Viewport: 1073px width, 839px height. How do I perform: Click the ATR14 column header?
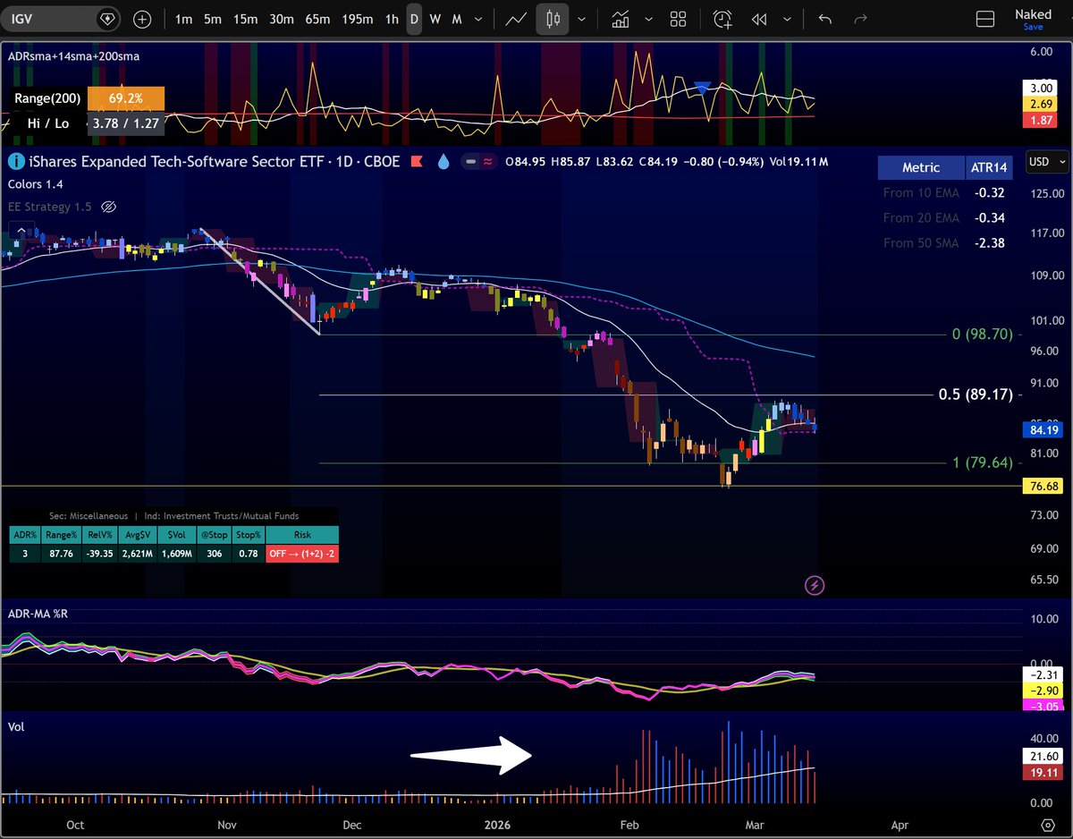(x=991, y=167)
